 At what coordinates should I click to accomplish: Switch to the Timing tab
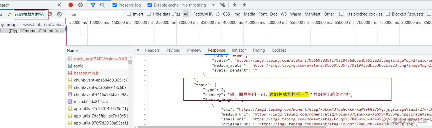point(259,50)
